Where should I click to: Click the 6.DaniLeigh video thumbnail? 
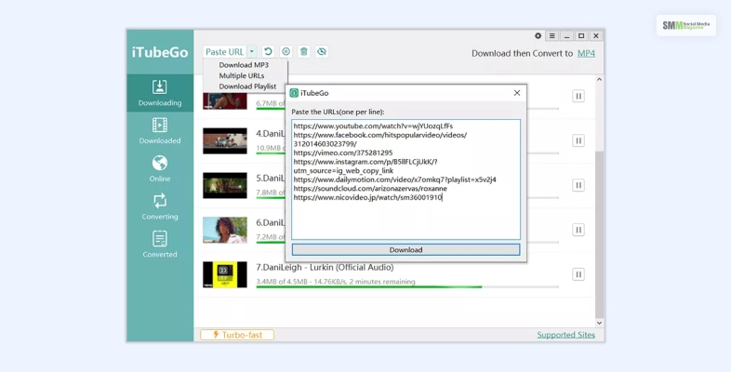tap(225, 230)
